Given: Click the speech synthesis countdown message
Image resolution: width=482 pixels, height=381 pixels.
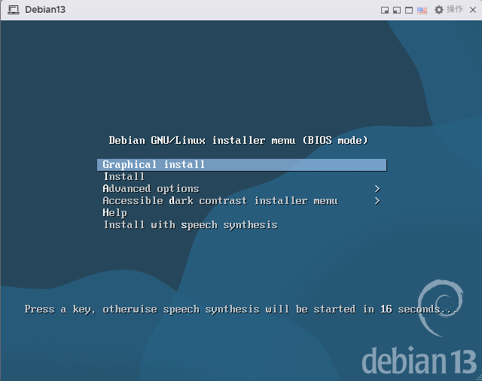Looking at the screenshot, I should click(241, 309).
